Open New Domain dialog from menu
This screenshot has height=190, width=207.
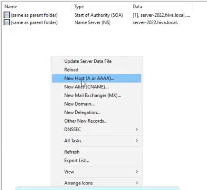point(97,104)
